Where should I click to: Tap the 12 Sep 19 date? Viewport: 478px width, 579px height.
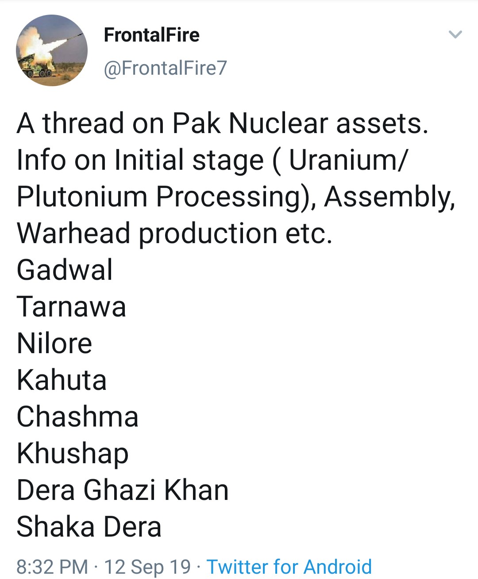point(147,567)
